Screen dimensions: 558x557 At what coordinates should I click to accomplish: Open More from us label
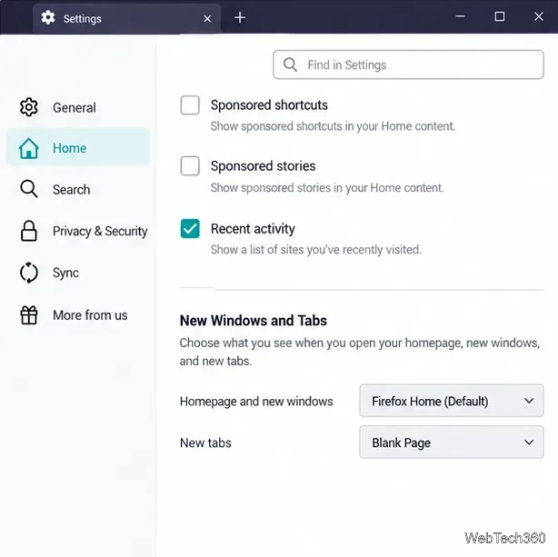(x=90, y=315)
